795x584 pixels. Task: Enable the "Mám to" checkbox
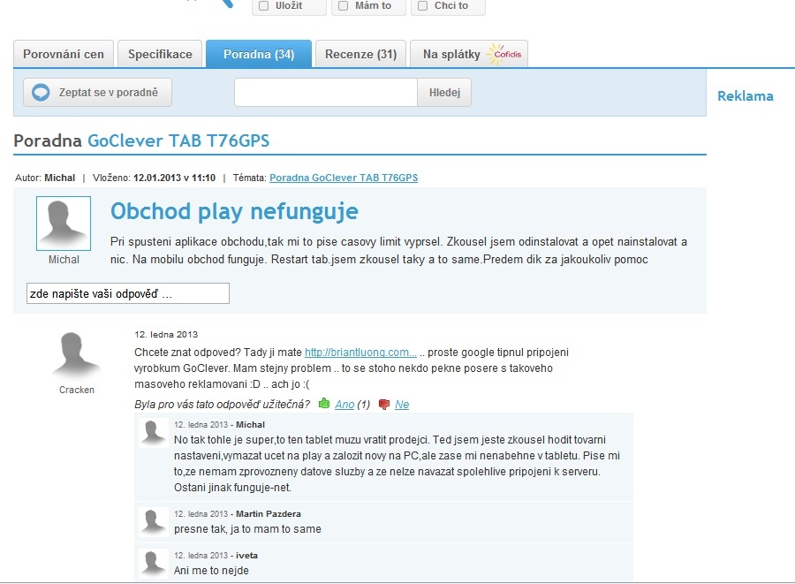coord(343,6)
